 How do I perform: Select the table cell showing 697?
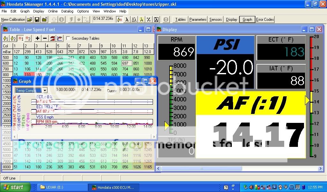tap(127, 63)
